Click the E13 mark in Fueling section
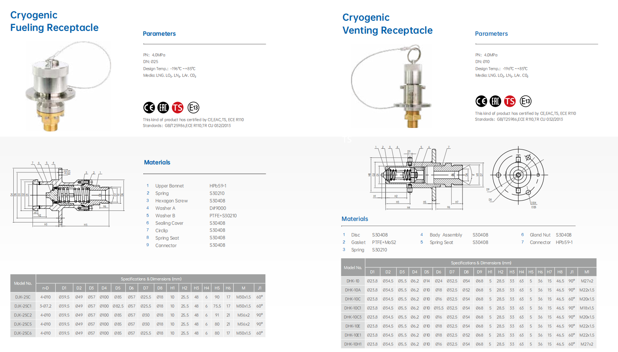 point(193,108)
